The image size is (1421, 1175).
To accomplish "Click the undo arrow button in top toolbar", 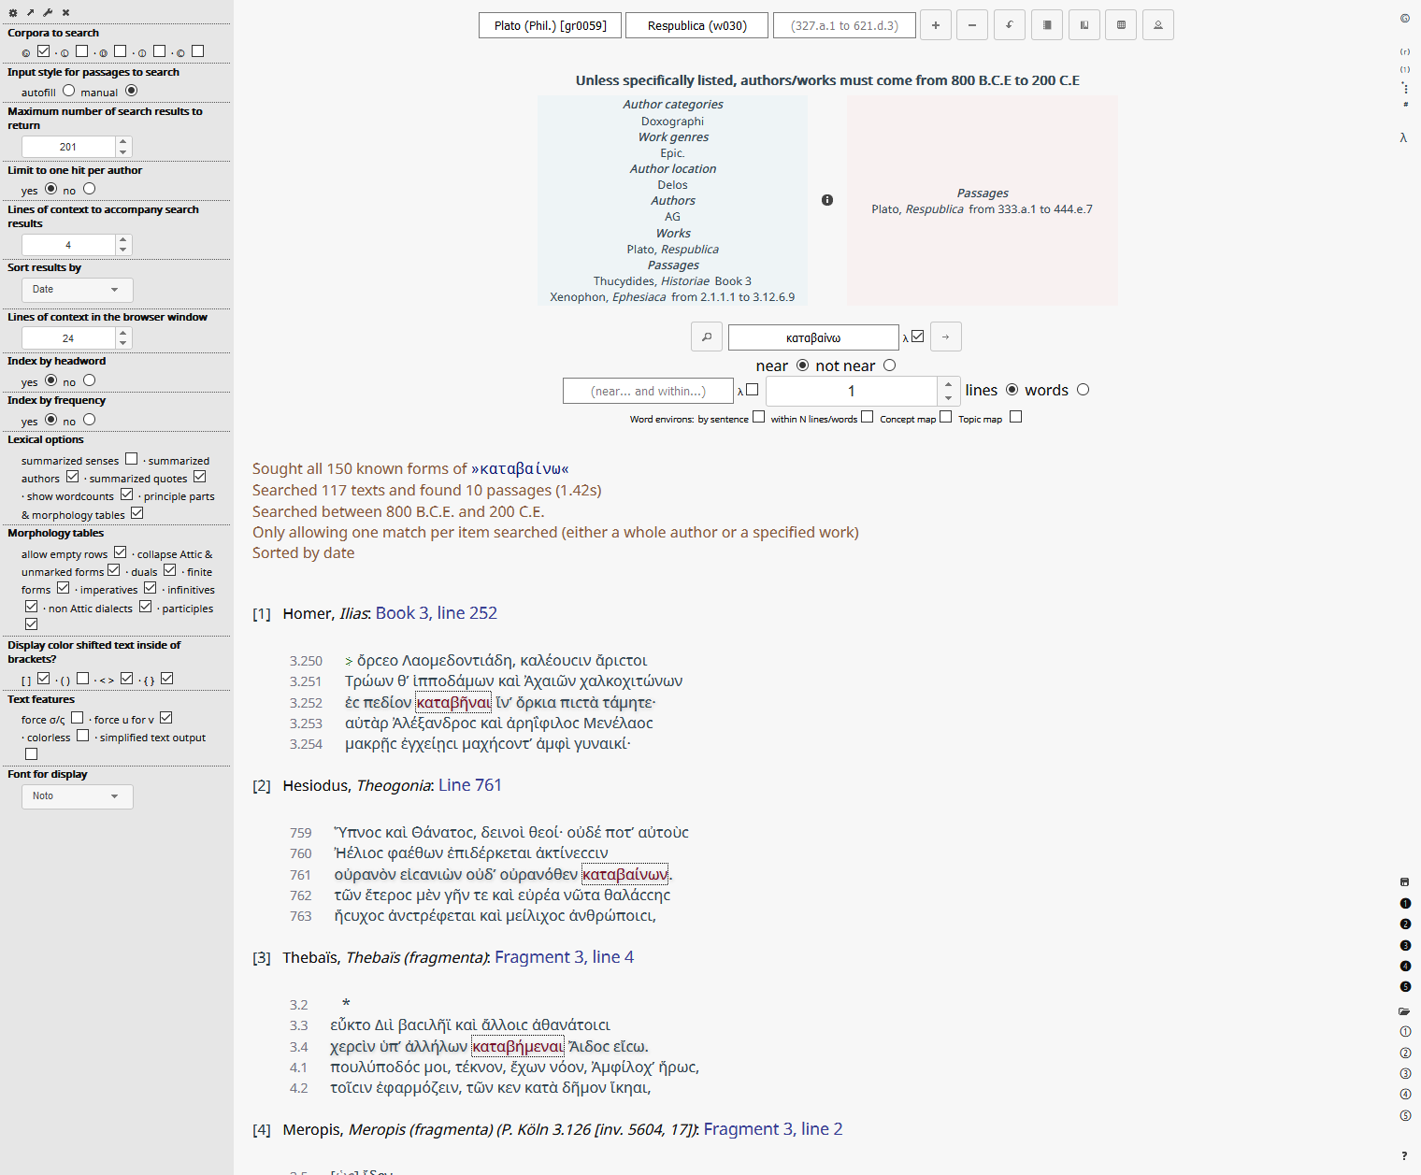I will point(1010,25).
